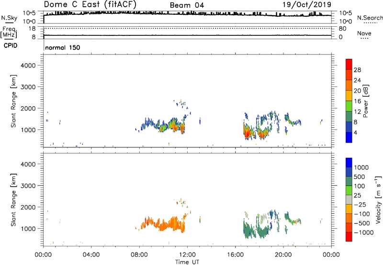Click the solid frequency line in the frequency panel
This screenshot has width=383, height=265.
[x=187, y=35]
